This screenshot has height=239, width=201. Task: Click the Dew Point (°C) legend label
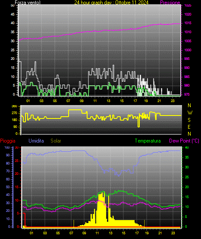pyautogui.click(x=184, y=141)
